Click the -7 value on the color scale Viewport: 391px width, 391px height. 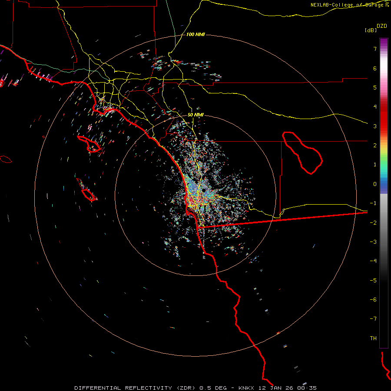tap(373, 319)
